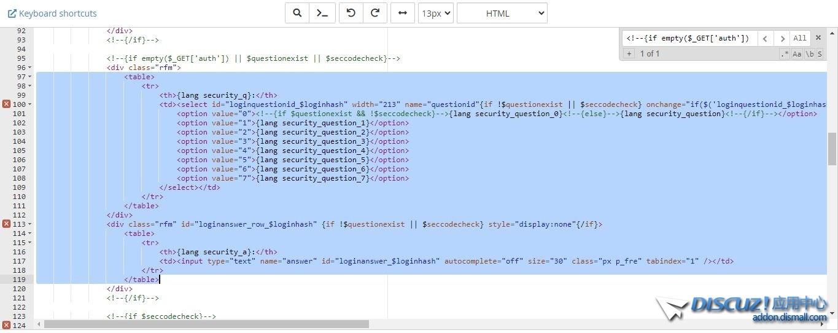
Task: Open the search tool in toolbar
Action: coord(297,13)
